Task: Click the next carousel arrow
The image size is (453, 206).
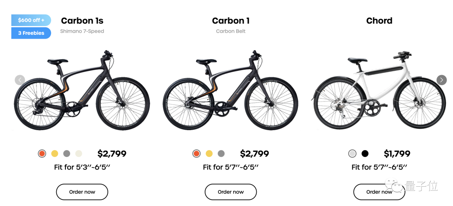Action: [x=441, y=80]
